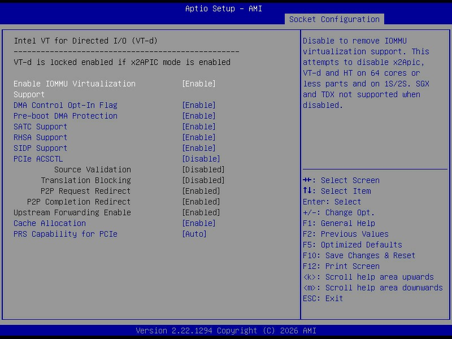This screenshot has width=452, height=339.
Task: Click the Enter: Select hint
Action: coord(332,202)
